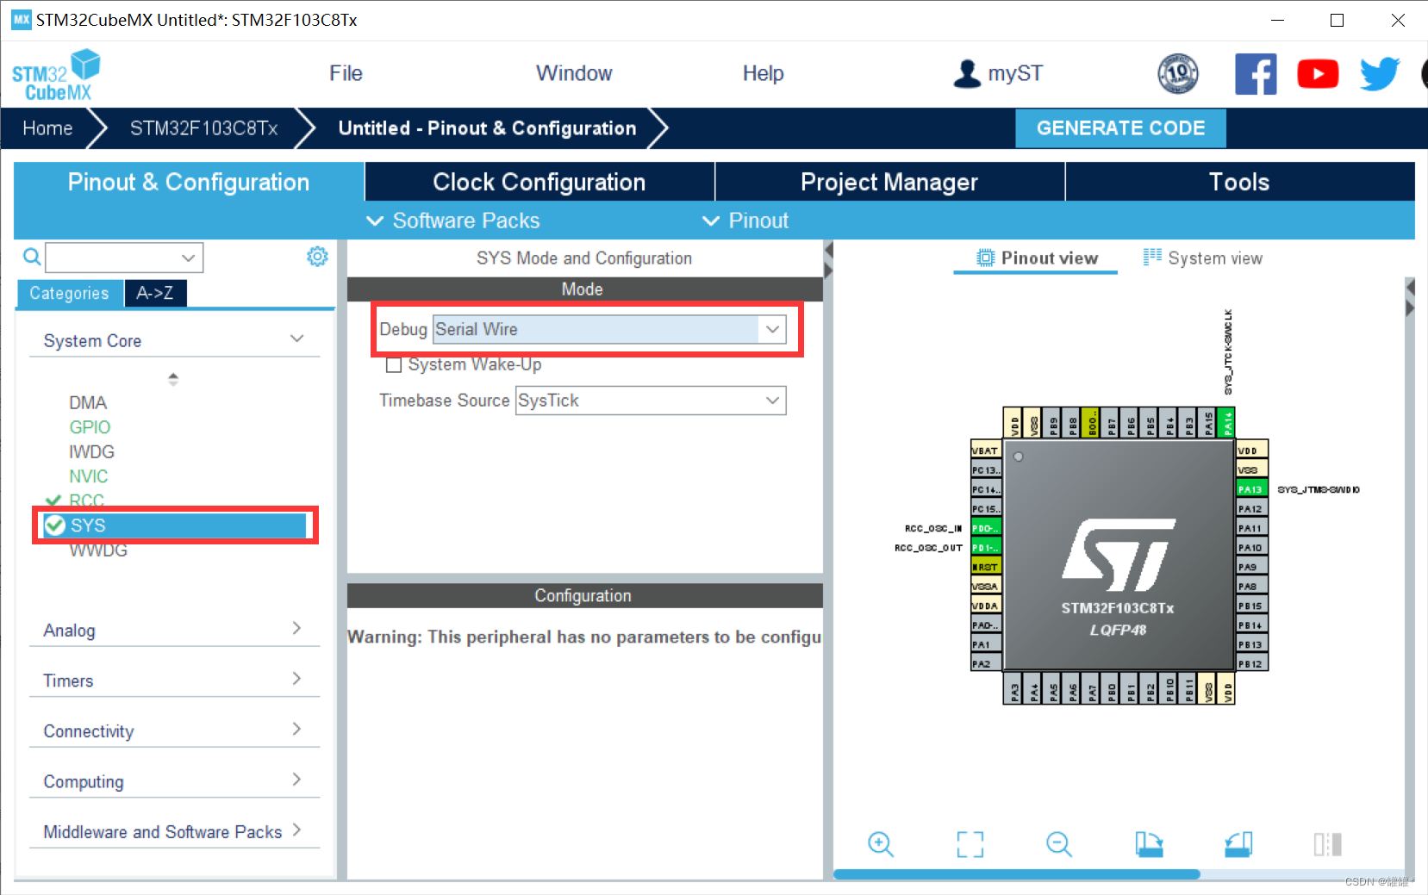Image resolution: width=1428 pixels, height=895 pixels.
Task: Fit the chip to the view
Action: point(970,844)
